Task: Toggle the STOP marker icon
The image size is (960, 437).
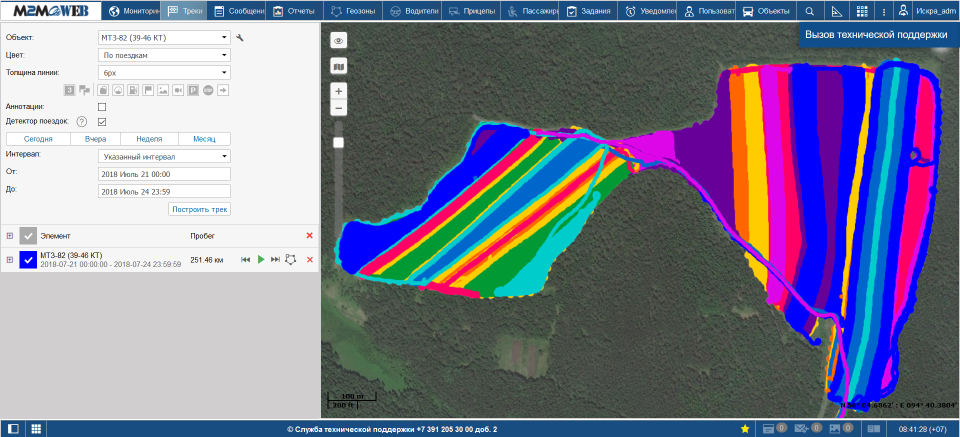Action: click(x=208, y=90)
